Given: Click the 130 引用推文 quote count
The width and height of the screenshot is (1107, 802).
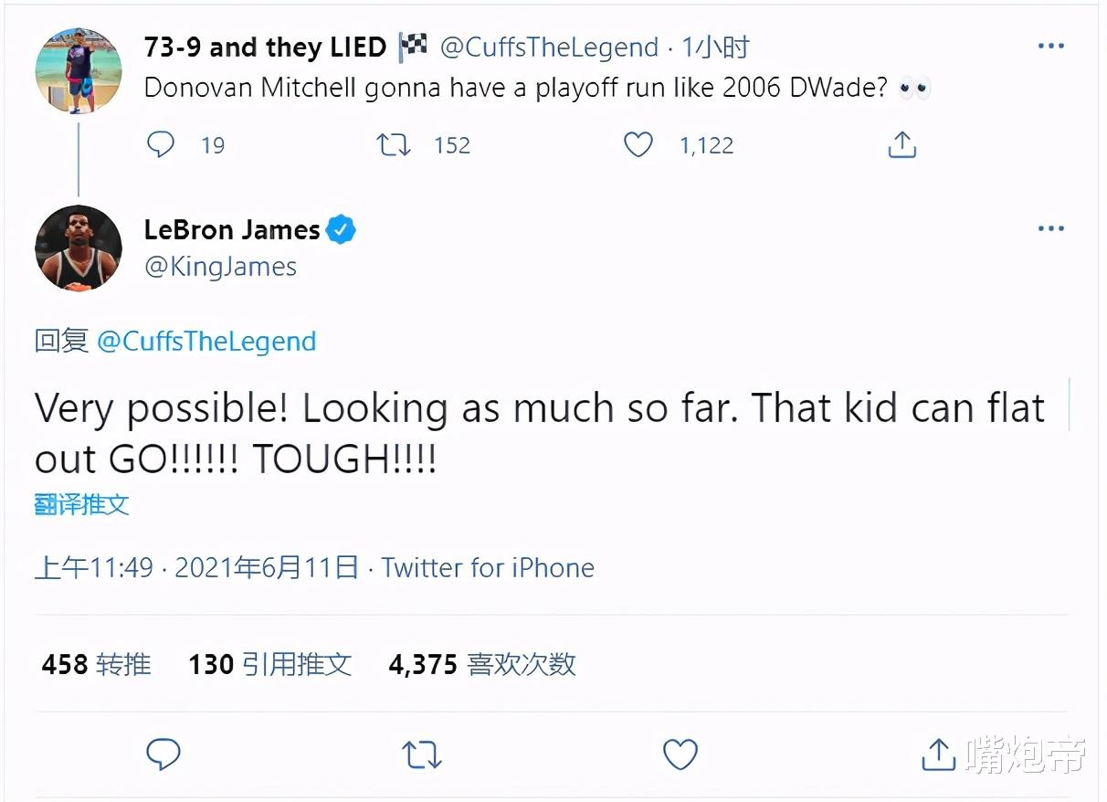Looking at the screenshot, I should (269, 664).
